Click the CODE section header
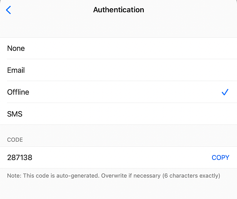The height and width of the screenshot is (199, 237). click(x=15, y=140)
